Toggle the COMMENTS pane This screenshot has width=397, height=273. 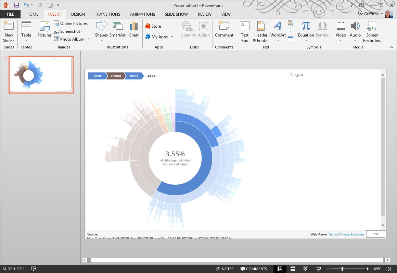(x=254, y=269)
